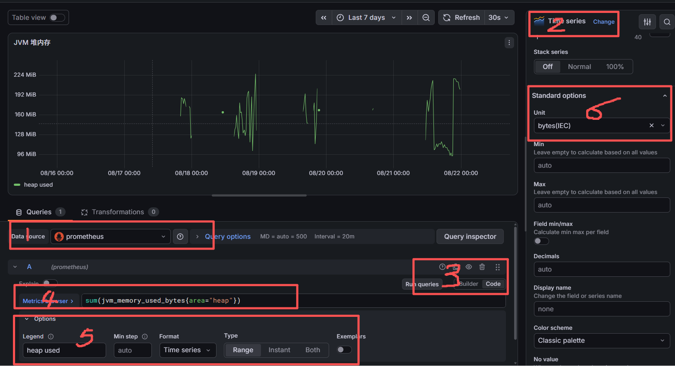Click the Time series visualization icon
Viewport: 675px width, 366px height.
[x=539, y=21]
